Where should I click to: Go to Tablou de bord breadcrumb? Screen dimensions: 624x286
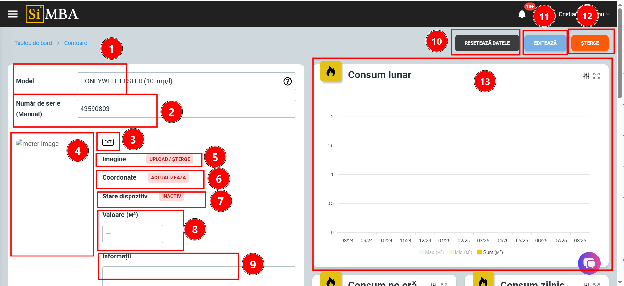33,43
